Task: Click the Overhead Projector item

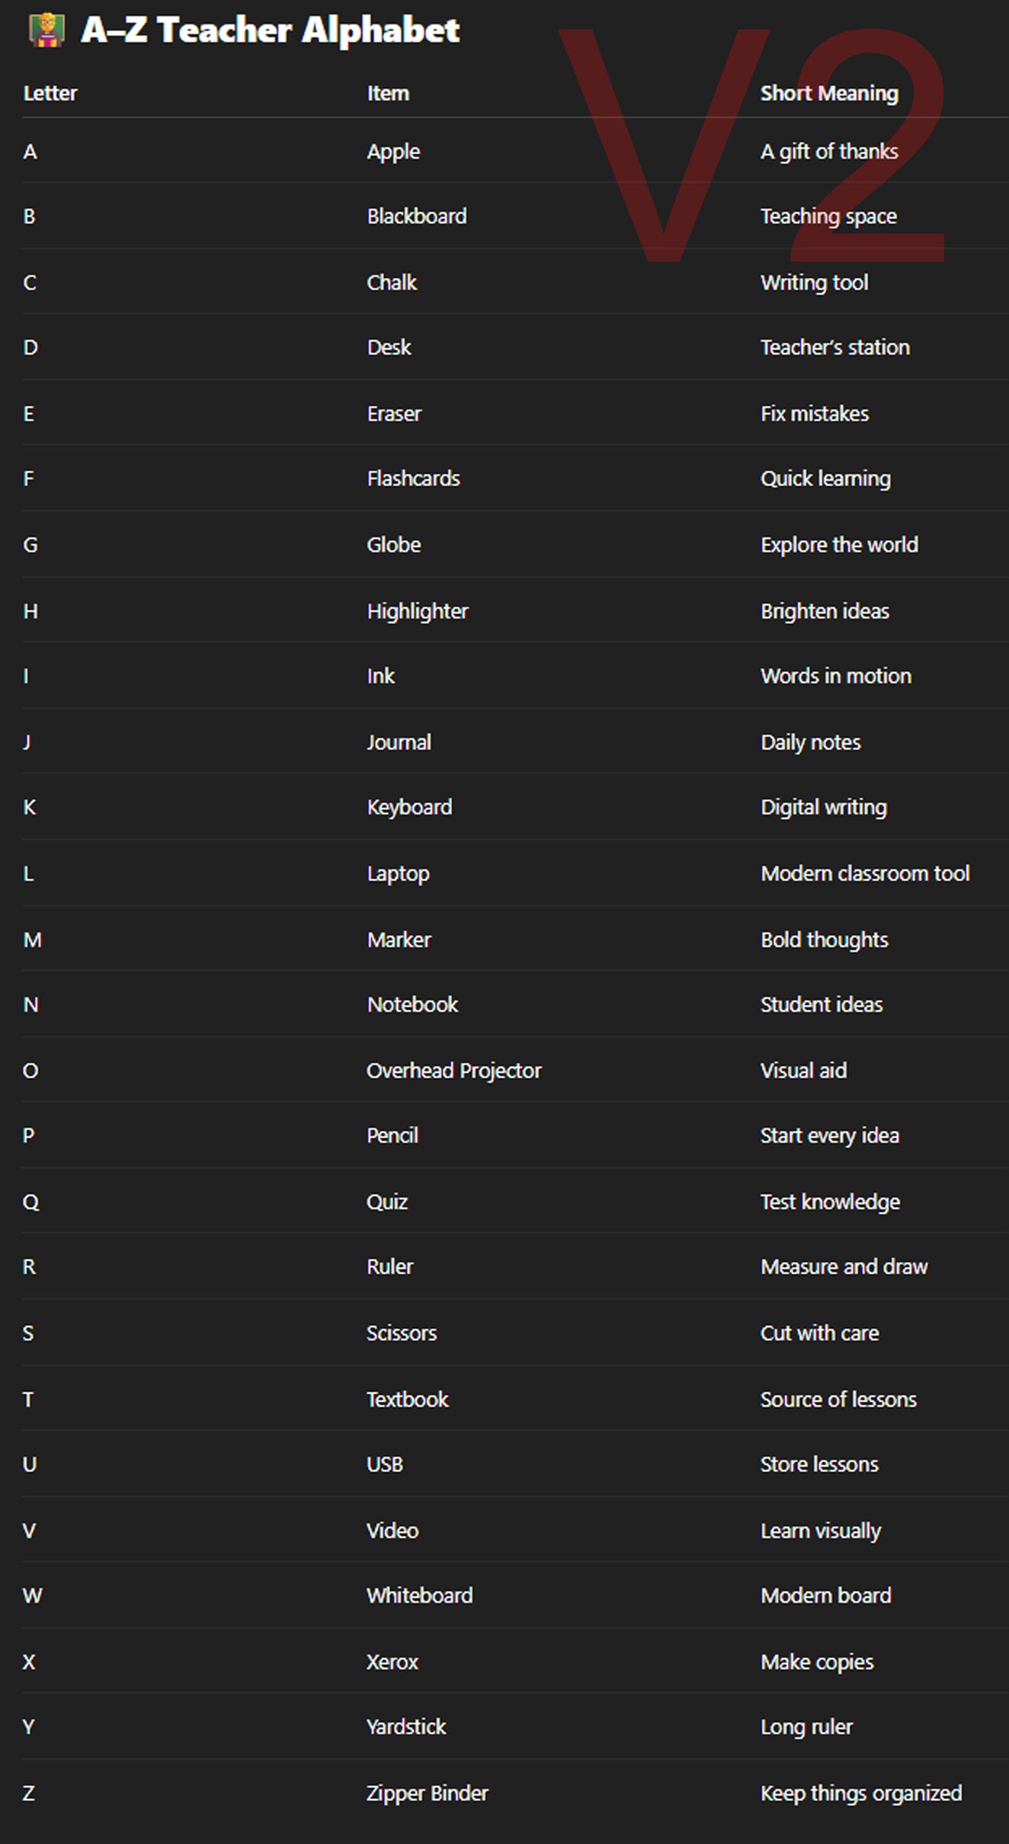Action: coord(454,1071)
